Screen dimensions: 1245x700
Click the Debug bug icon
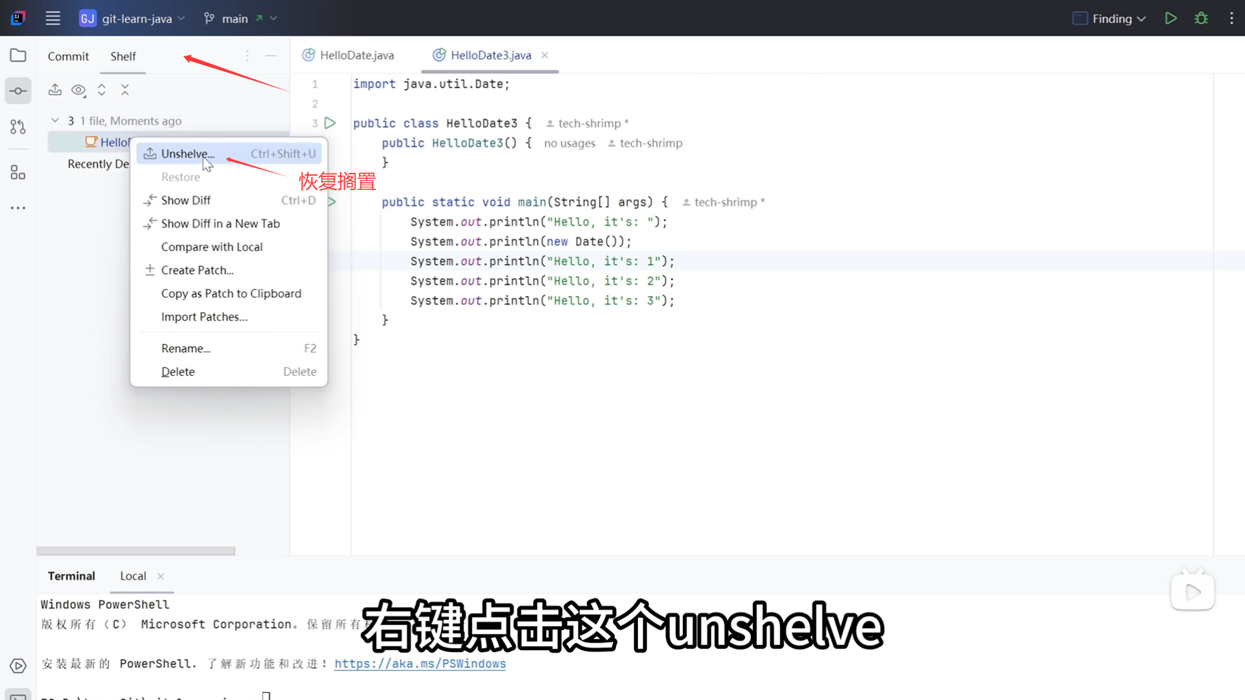pyautogui.click(x=1201, y=18)
